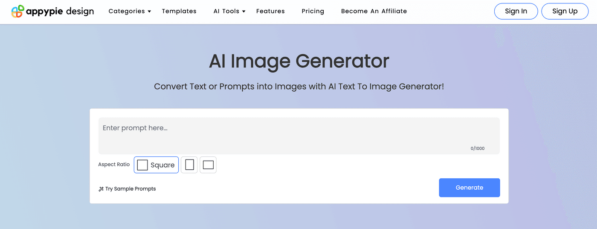Expand the AI Tools dropdown arrow
This screenshot has width=597, height=229.
(x=244, y=12)
